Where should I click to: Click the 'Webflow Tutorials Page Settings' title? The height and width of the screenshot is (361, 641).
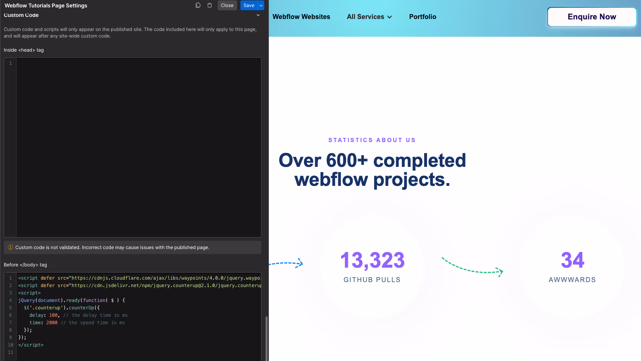(46, 5)
